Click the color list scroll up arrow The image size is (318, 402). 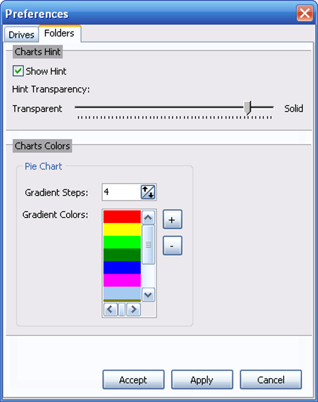click(148, 218)
